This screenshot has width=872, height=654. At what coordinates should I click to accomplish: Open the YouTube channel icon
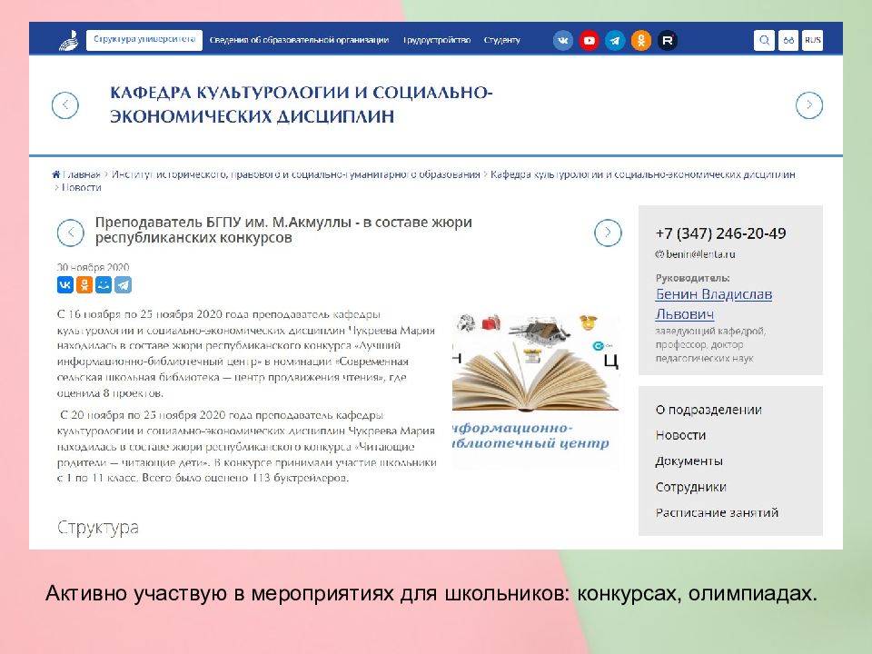coord(589,41)
